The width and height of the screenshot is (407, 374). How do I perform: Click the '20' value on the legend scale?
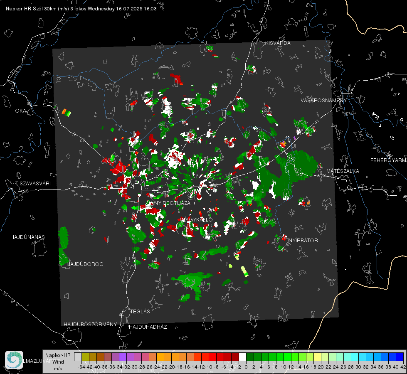coord(321,367)
